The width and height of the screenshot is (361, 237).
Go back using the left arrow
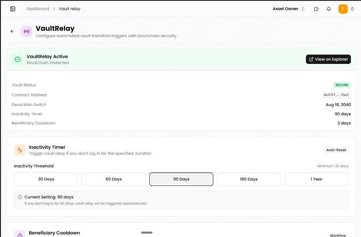point(12,31)
